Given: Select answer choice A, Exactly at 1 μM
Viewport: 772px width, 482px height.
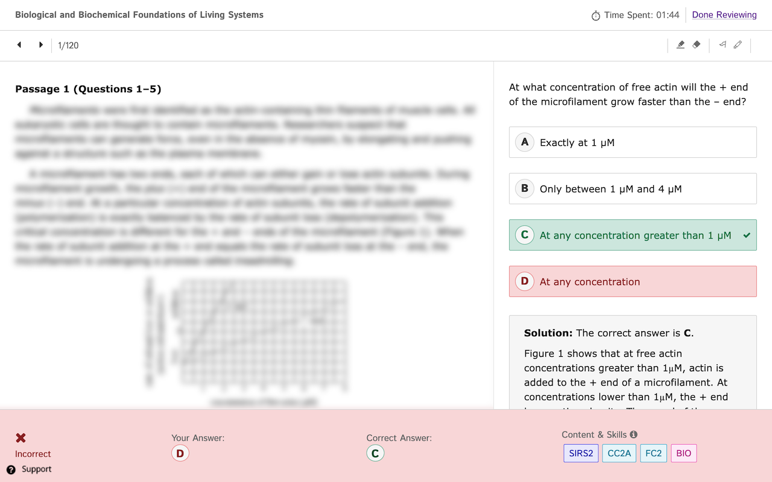Looking at the screenshot, I should pyautogui.click(x=633, y=142).
